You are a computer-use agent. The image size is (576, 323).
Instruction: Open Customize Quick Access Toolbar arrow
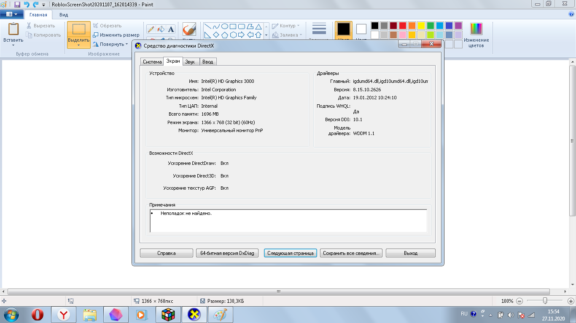44,5
